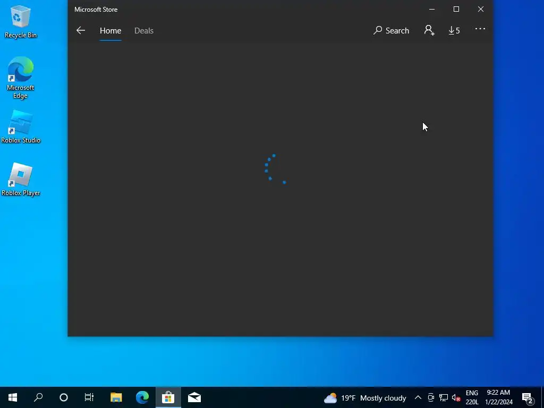The image size is (544, 408).
Task: Open the See more ellipsis menu
Action: pos(480,29)
